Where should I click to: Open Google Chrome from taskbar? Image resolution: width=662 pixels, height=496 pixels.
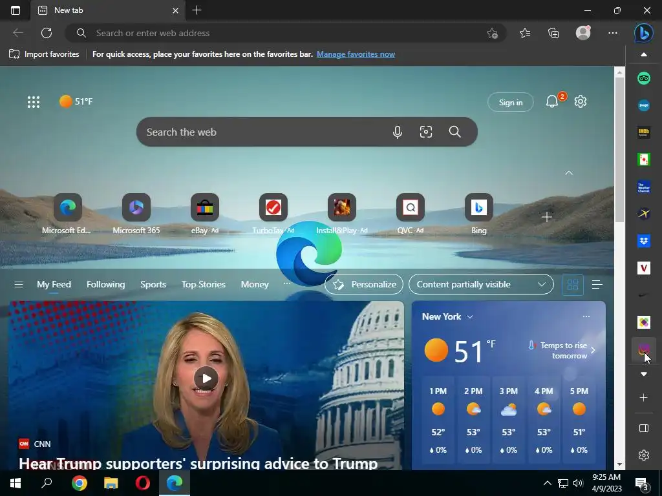(79, 483)
